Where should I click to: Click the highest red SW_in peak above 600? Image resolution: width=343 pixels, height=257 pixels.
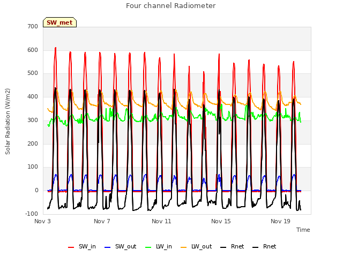click(x=56, y=48)
